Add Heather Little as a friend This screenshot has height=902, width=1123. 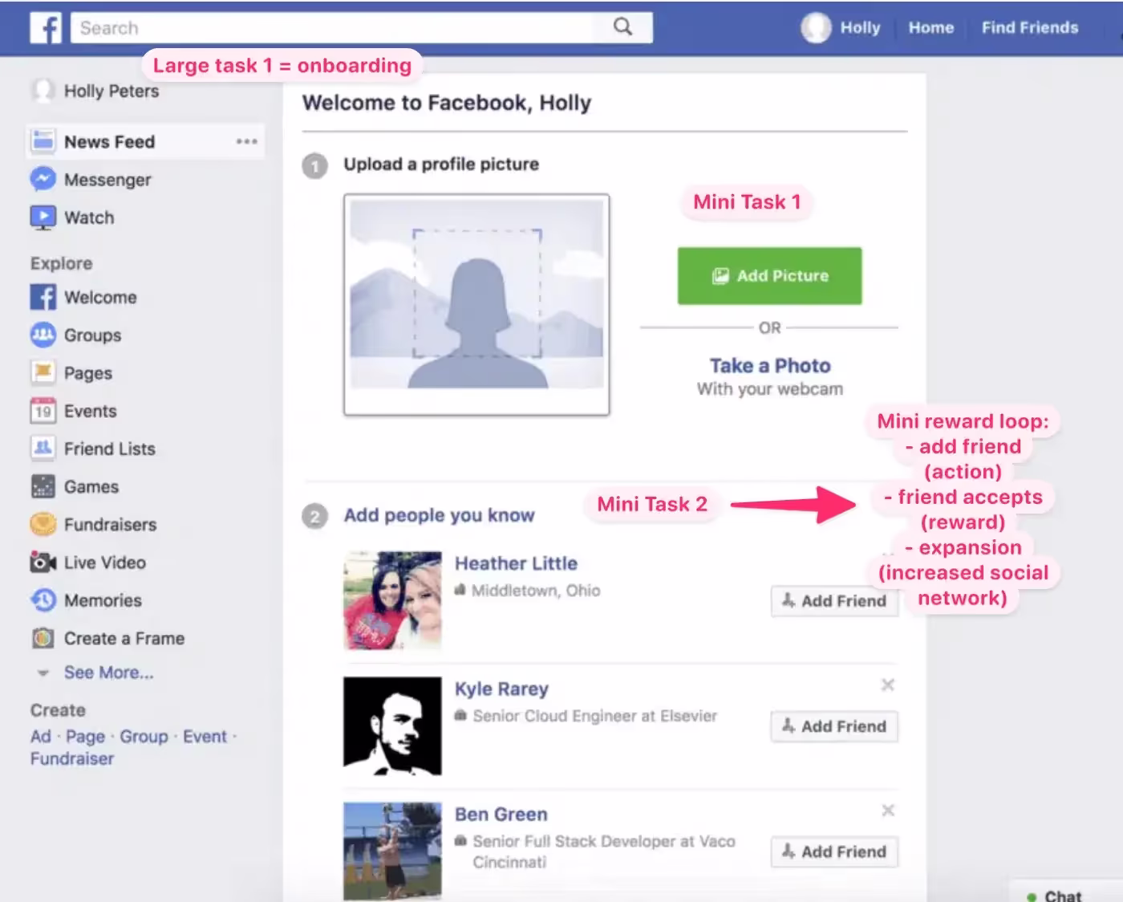point(834,601)
